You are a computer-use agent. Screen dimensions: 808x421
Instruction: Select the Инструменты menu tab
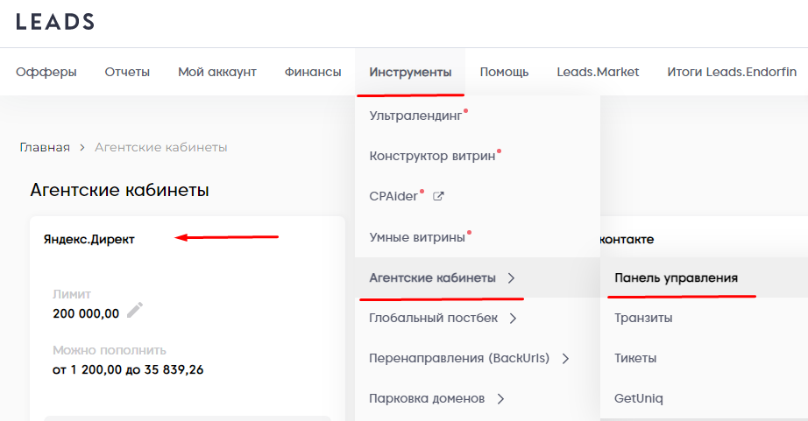pos(410,72)
